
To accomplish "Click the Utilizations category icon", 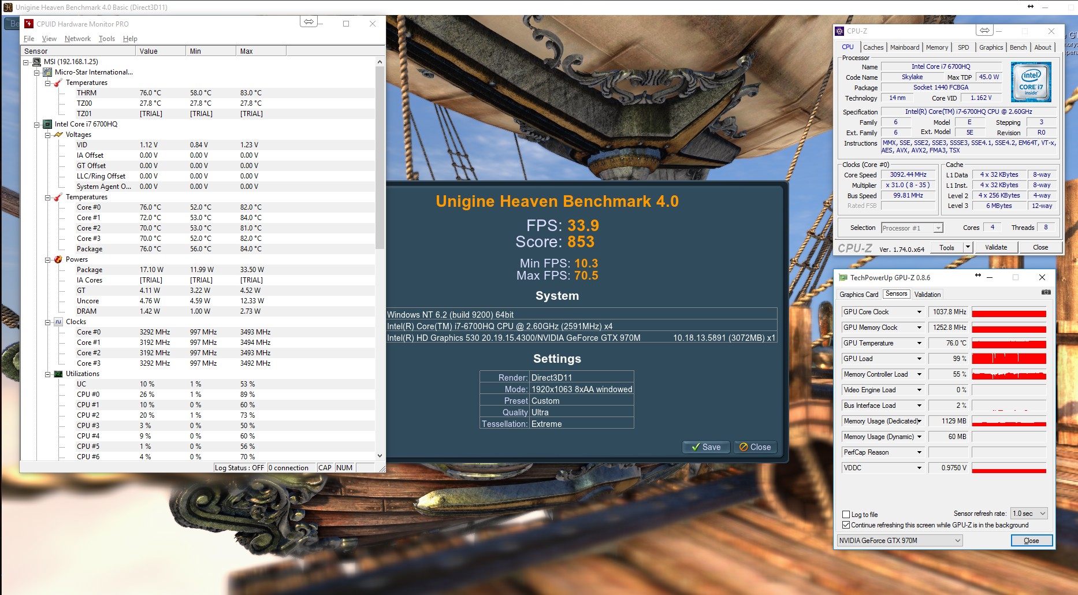I will click(x=58, y=374).
